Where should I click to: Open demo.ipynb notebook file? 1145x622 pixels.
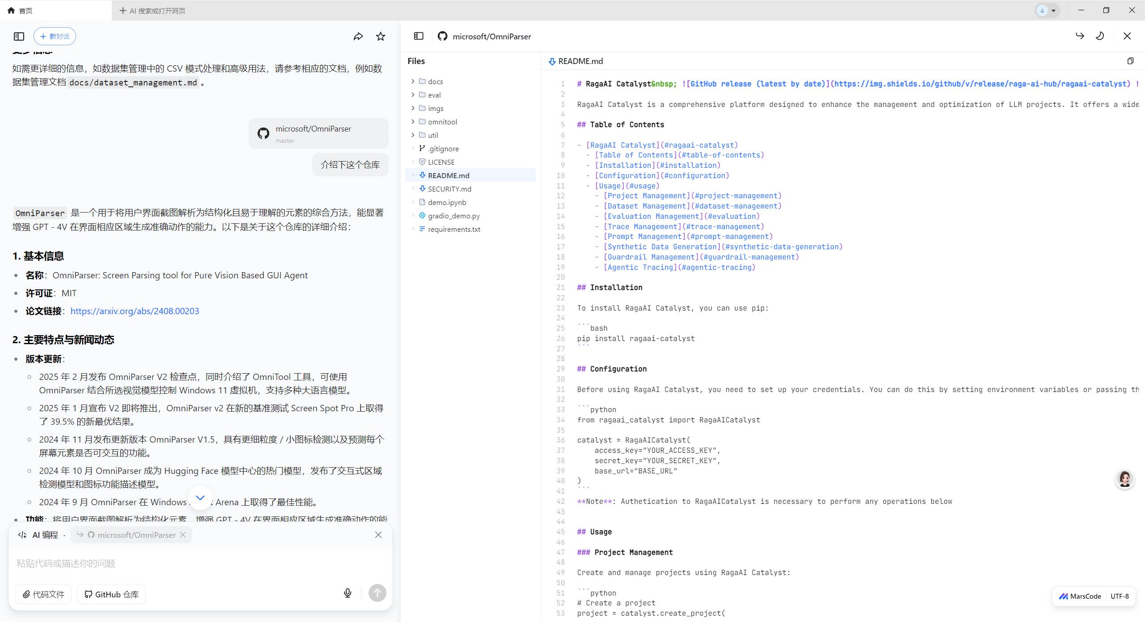coord(471,202)
